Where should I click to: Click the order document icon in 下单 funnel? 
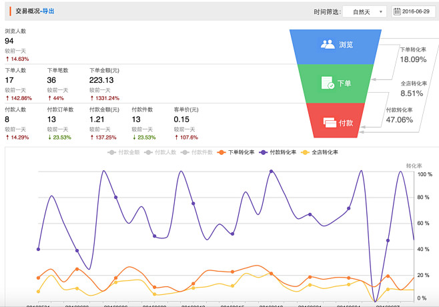click(x=328, y=83)
